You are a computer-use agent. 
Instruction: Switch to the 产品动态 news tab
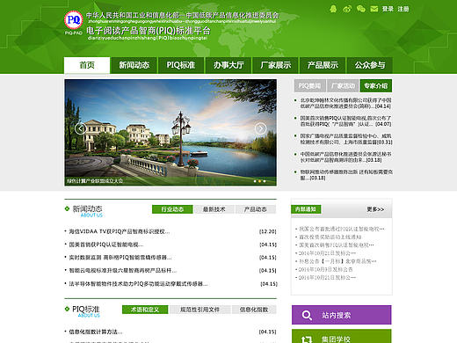[x=256, y=209]
